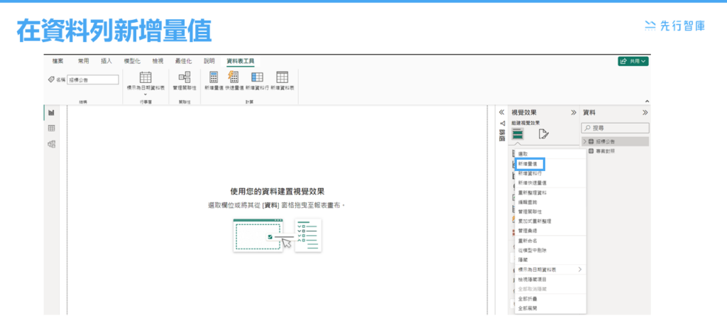Open the 插入 ribbon tab

point(106,61)
